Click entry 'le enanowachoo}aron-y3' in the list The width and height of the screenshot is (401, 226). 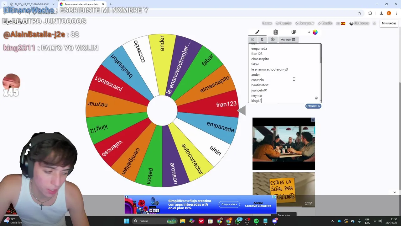click(x=269, y=69)
